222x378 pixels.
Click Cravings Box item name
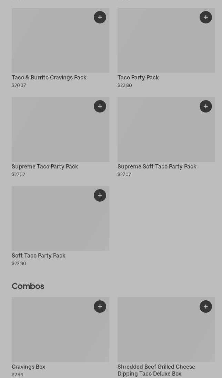28,367
